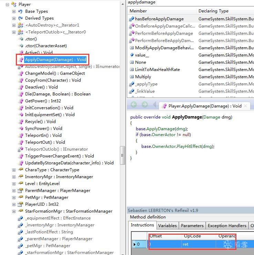The image size is (254, 255).
Task: Expand the CharaType property node
Action: (14, 170)
